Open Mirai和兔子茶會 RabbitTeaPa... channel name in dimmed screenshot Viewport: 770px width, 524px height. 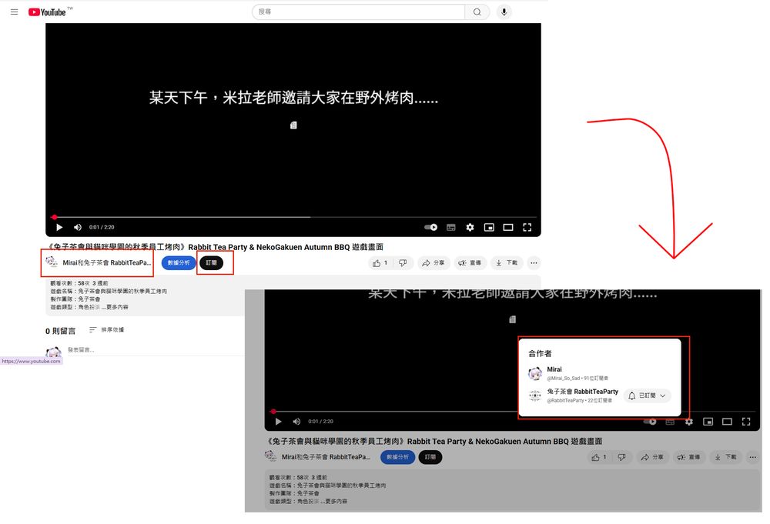[326, 457]
